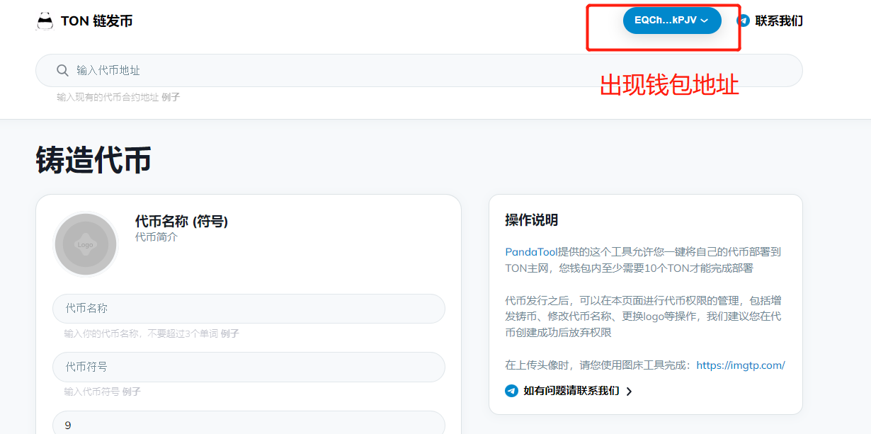The image size is (871, 434).
Task: Click into the 代币符号 input field
Action: (x=249, y=367)
